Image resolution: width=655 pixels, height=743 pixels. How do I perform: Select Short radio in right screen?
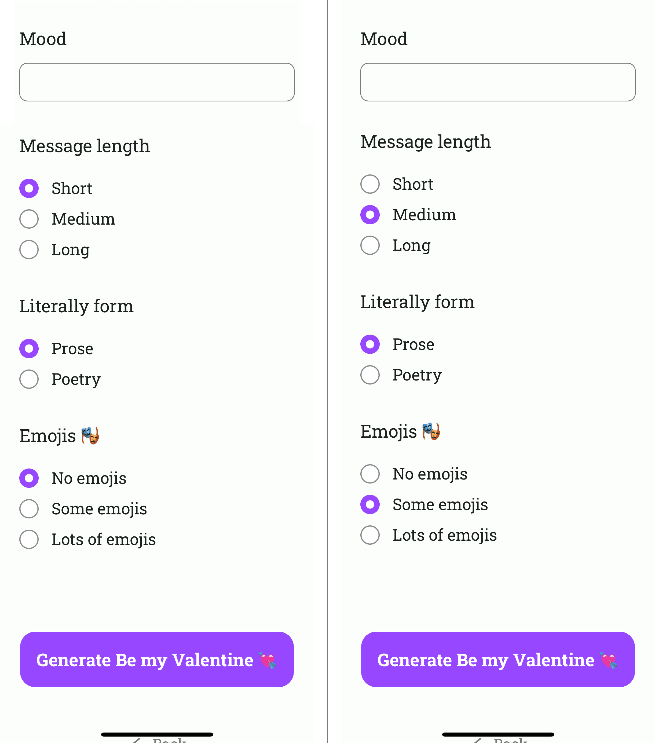pos(370,184)
